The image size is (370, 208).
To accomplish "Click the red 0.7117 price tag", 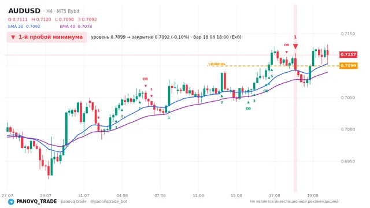I will (x=348, y=54).
